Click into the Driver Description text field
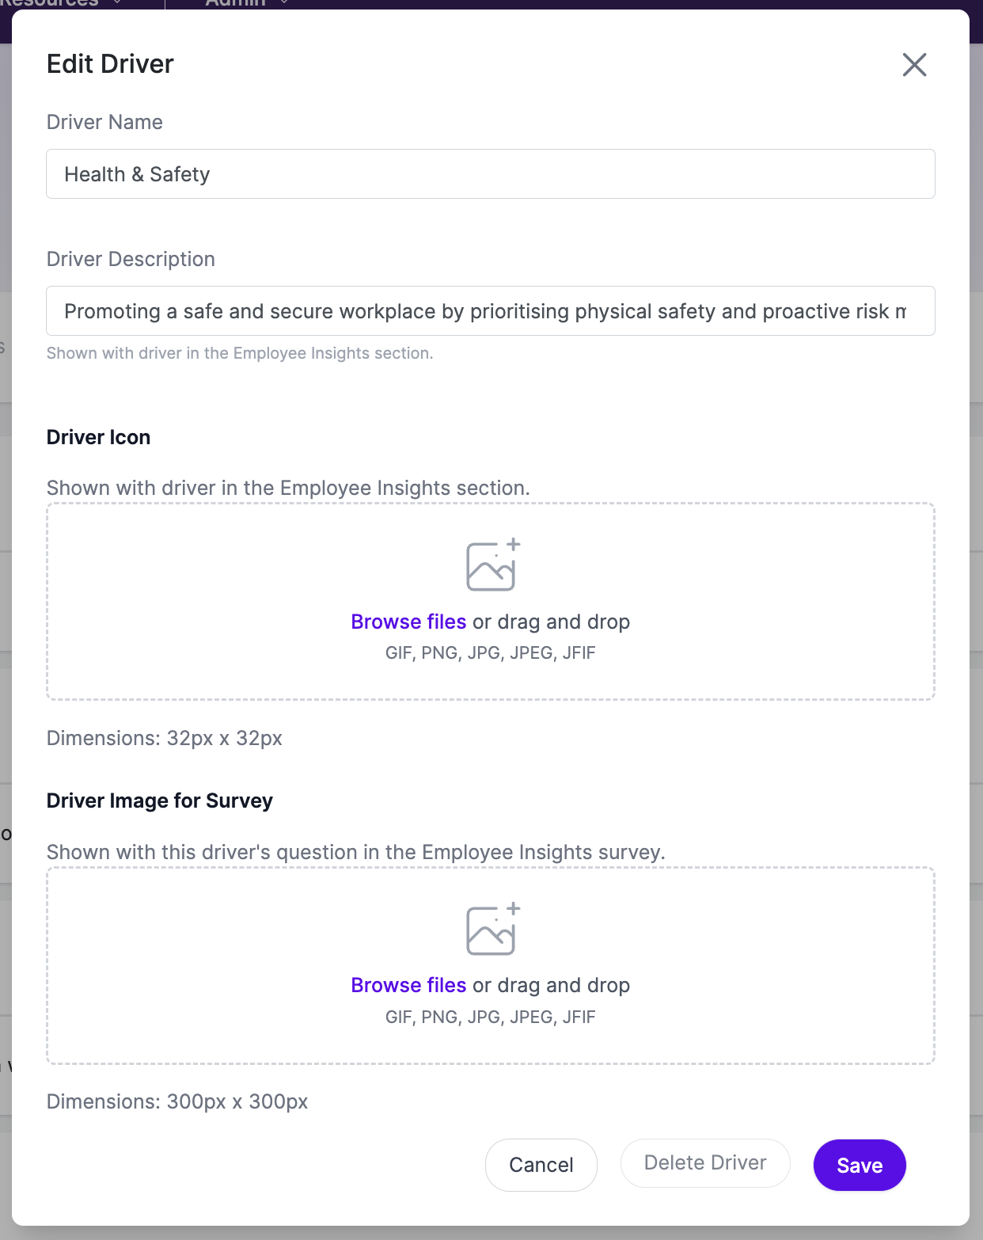The width and height of the screenshot is (983, 1240). pyautogui.click(x=491, y=311)
